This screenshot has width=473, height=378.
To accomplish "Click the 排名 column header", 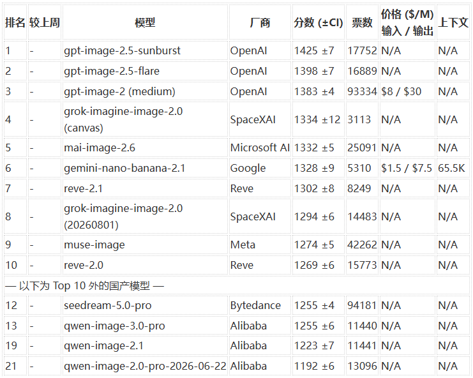I will 15,22.
